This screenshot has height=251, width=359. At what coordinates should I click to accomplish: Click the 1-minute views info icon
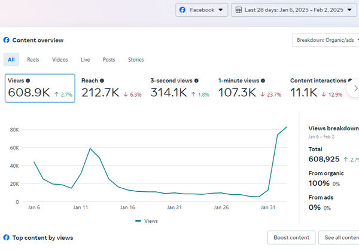pyautogui.click(x=263, y=81)
